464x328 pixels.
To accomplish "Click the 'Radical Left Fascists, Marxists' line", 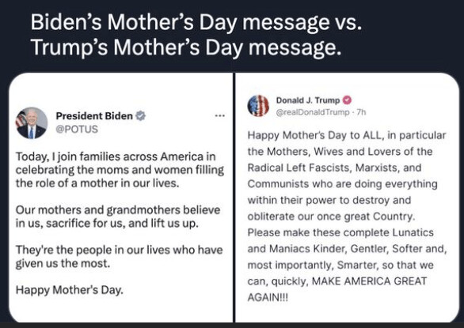I will click(334, 168).
